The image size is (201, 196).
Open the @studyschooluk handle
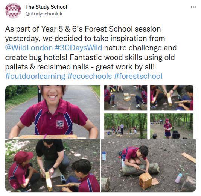(44, 14)
